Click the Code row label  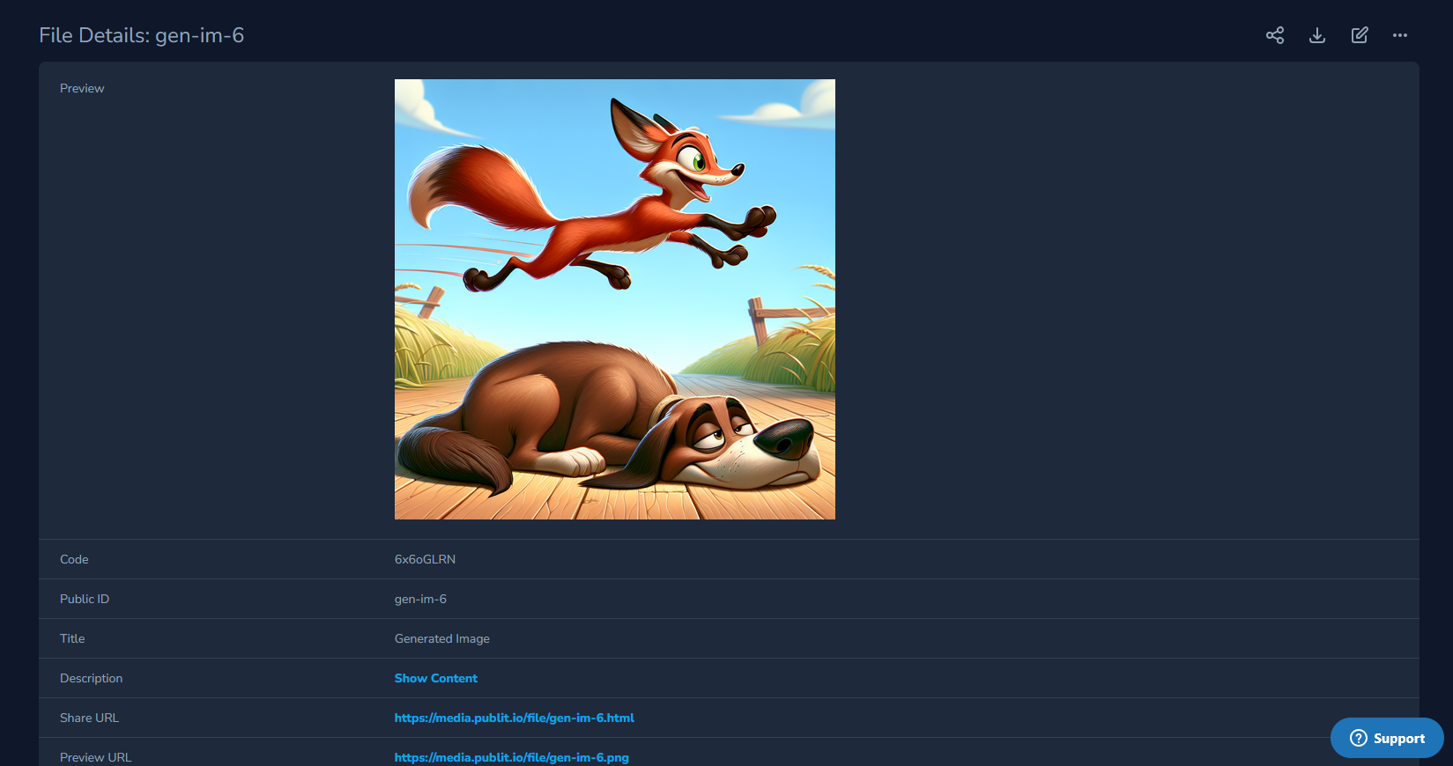click(x=74, y=559)
